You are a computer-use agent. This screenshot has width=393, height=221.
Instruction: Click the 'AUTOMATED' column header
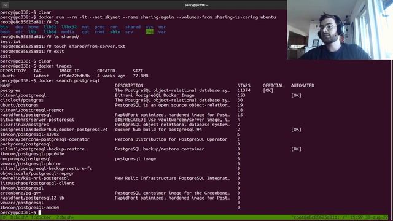click(302, 86)
